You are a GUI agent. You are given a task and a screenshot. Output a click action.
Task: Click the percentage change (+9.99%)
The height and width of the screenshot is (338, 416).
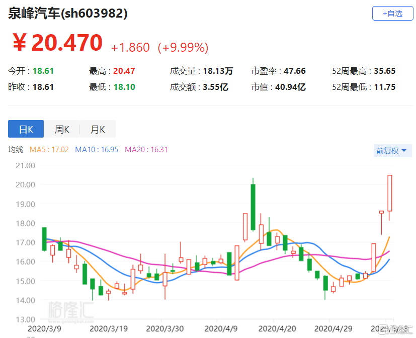click(x=183, y=48)
